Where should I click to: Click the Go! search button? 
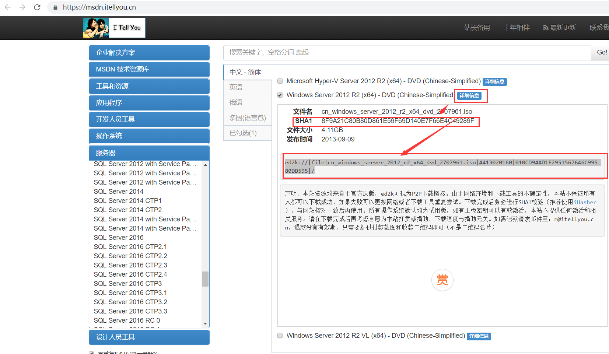601,53
